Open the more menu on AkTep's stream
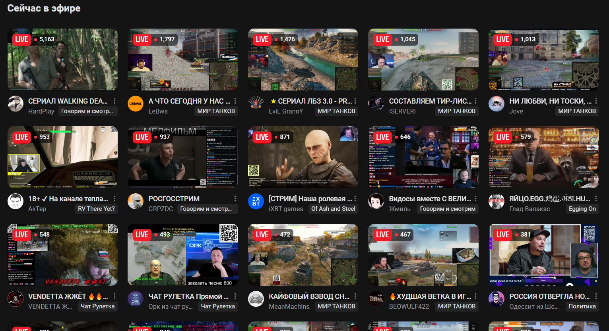The width and height of the screenshot is (609, 331). 115,198
